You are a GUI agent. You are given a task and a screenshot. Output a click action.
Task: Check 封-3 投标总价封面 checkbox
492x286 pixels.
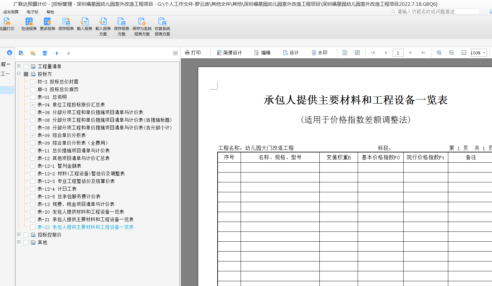click(x=33, y=82)
